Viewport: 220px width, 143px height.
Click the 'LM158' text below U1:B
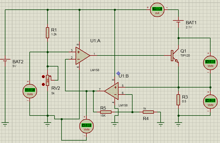click(123, 105)
